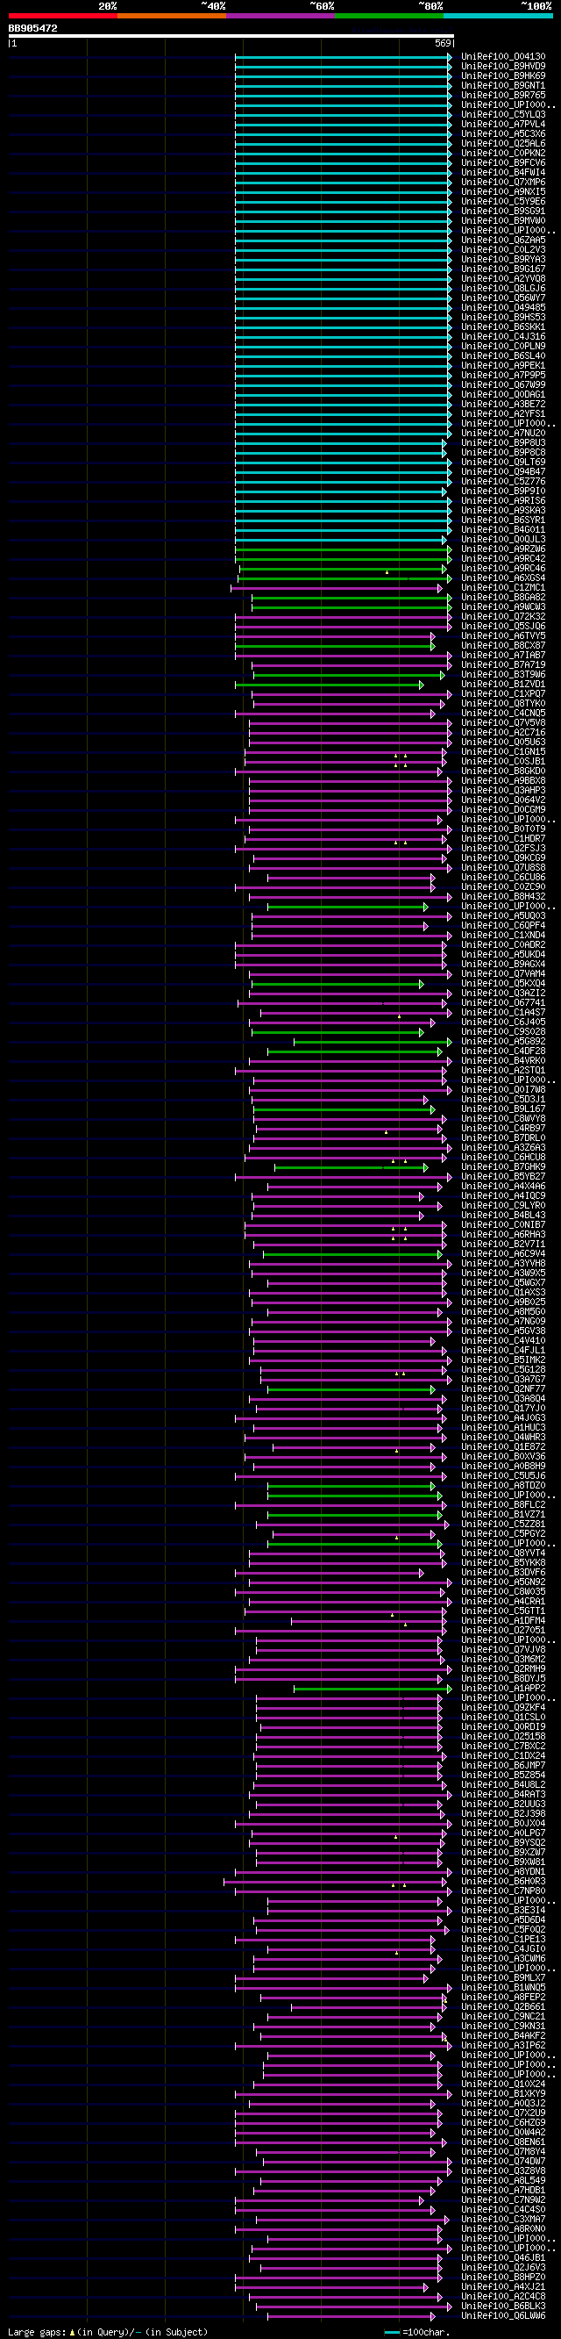Select the UniRef100_Q8TYK0 label
This screenshot has width=561, height=2339.
(x=503, y=704)
